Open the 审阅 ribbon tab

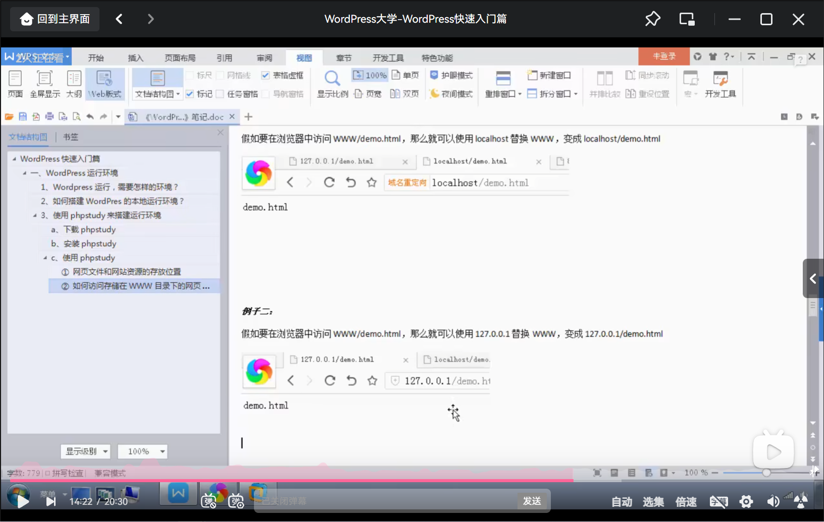pyautogui.click(x=264, y=58)
